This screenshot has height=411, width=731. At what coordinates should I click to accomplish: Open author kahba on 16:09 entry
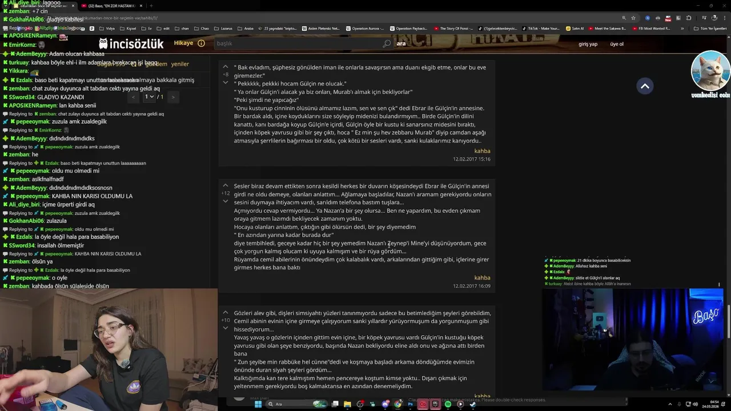482,278
